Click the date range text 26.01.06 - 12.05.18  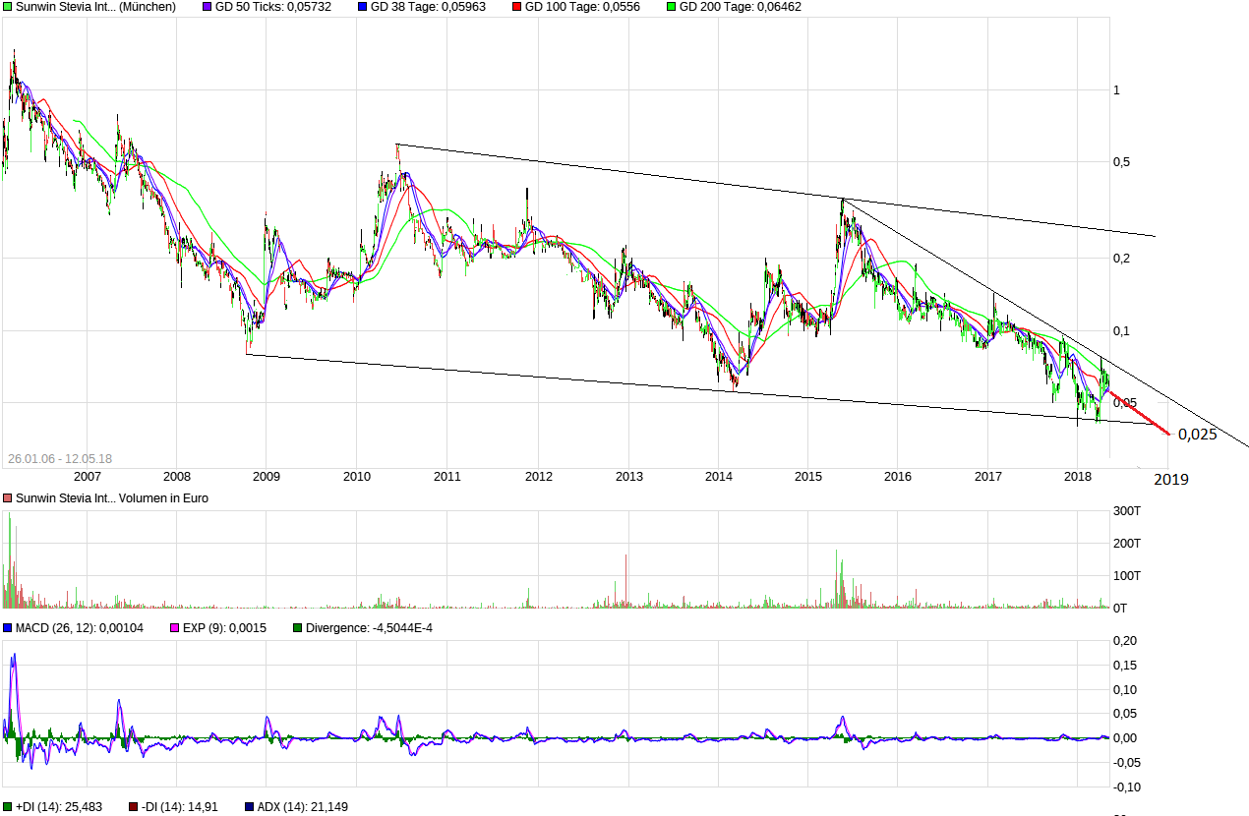click(x=60, y=459)
